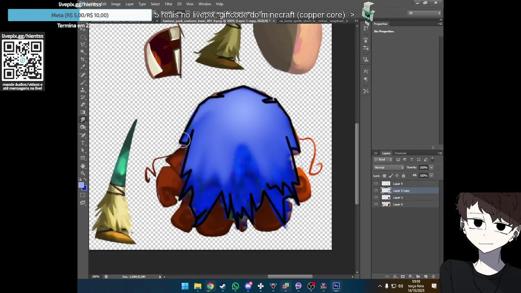Turn layer filtering on or off
This screenshot has width=521, height=293.
point(432,160)
